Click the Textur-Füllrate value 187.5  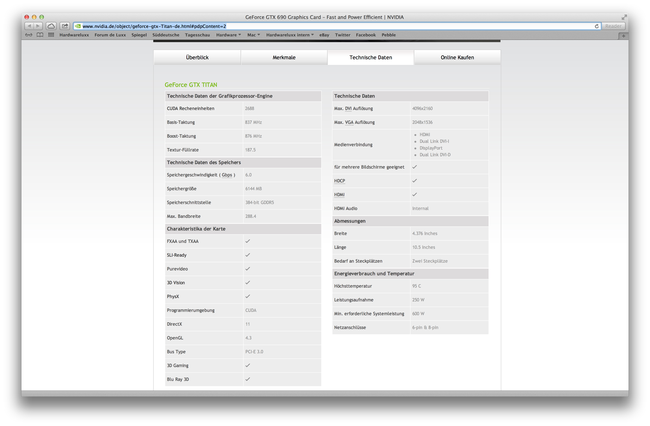pos(250,150)
